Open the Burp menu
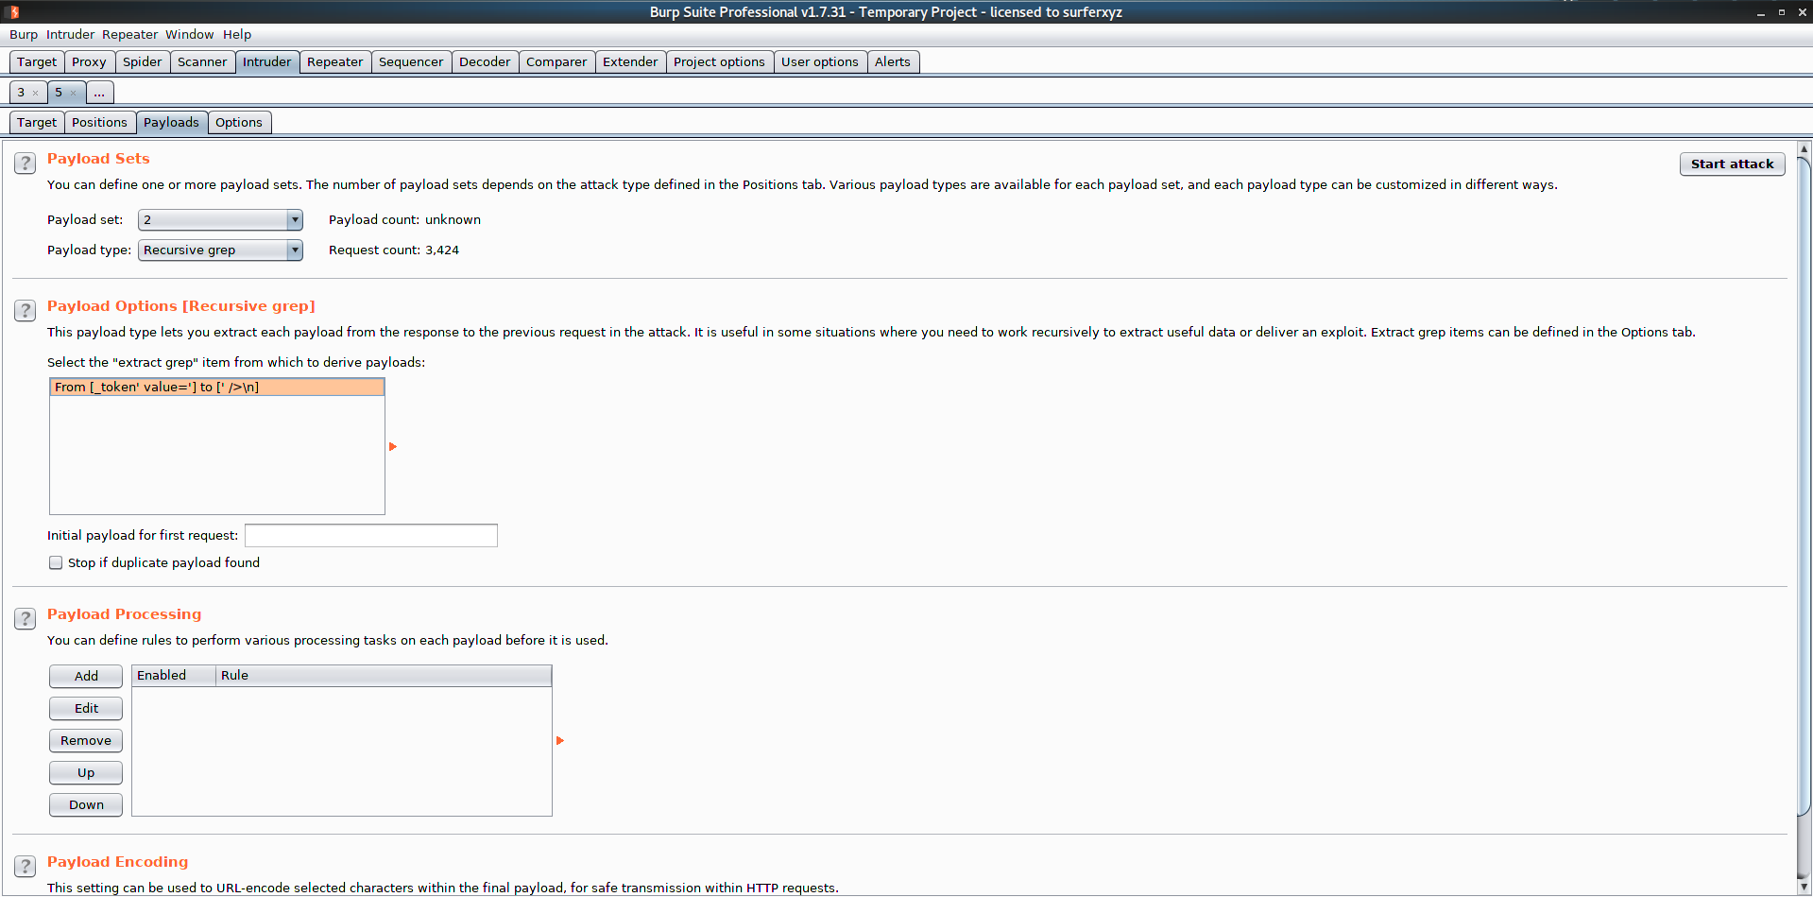Viewport: 1813px width, 897px height. point(24,35)
